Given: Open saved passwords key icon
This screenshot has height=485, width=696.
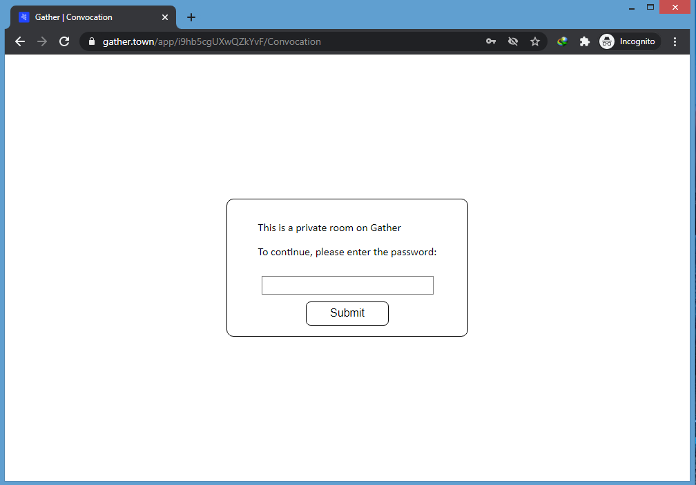Looking at the screenshot, I should [491, 41].
